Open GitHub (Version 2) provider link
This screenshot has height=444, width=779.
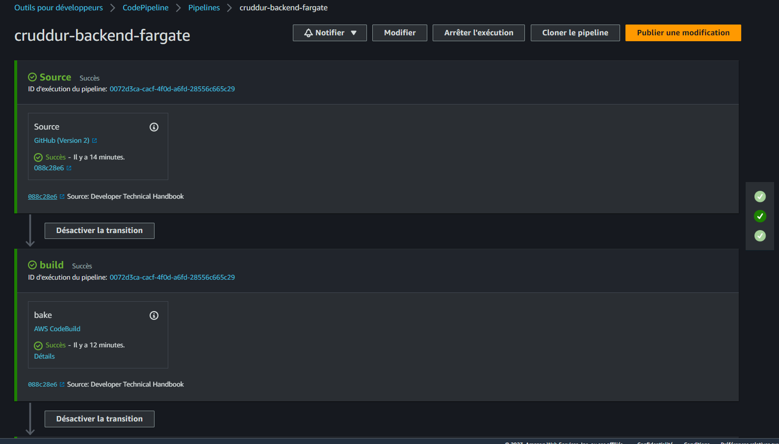[62, 140]
